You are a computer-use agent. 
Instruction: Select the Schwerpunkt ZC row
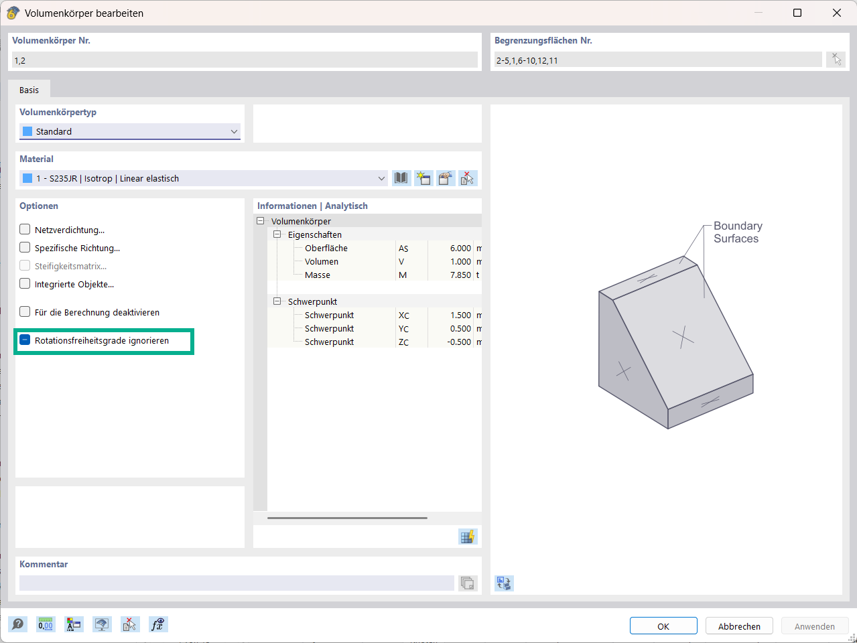pos(375,342)
